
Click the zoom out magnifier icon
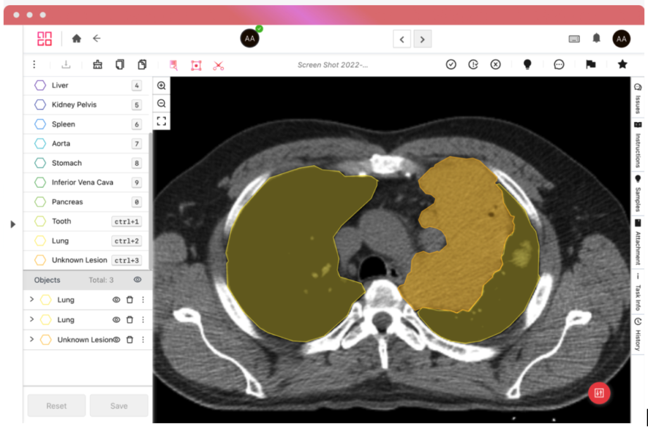coord(161,103)
